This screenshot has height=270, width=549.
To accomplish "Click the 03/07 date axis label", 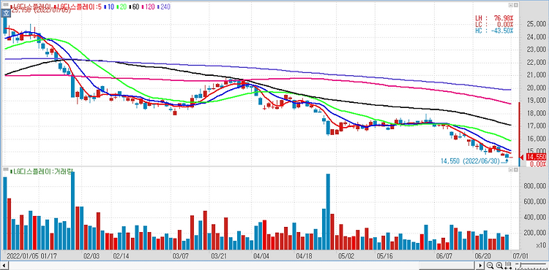I will point(180,256).
